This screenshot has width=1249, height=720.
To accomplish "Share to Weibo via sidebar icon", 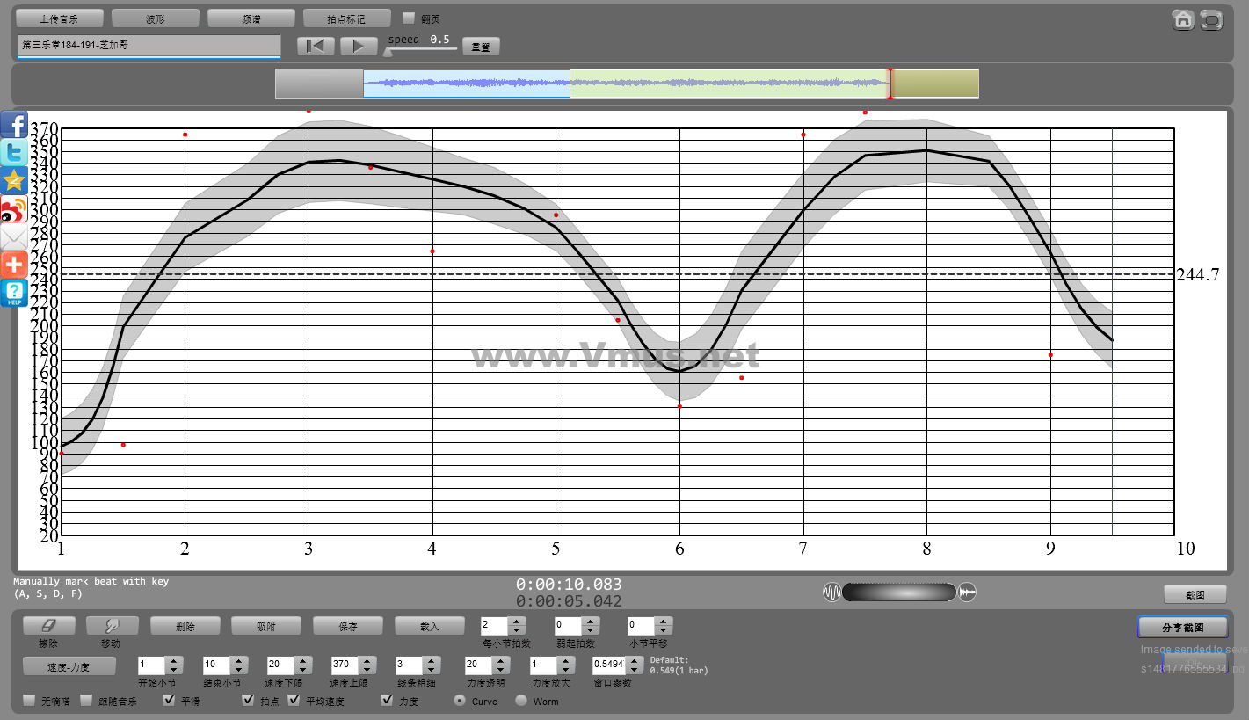I will [14, 208].
